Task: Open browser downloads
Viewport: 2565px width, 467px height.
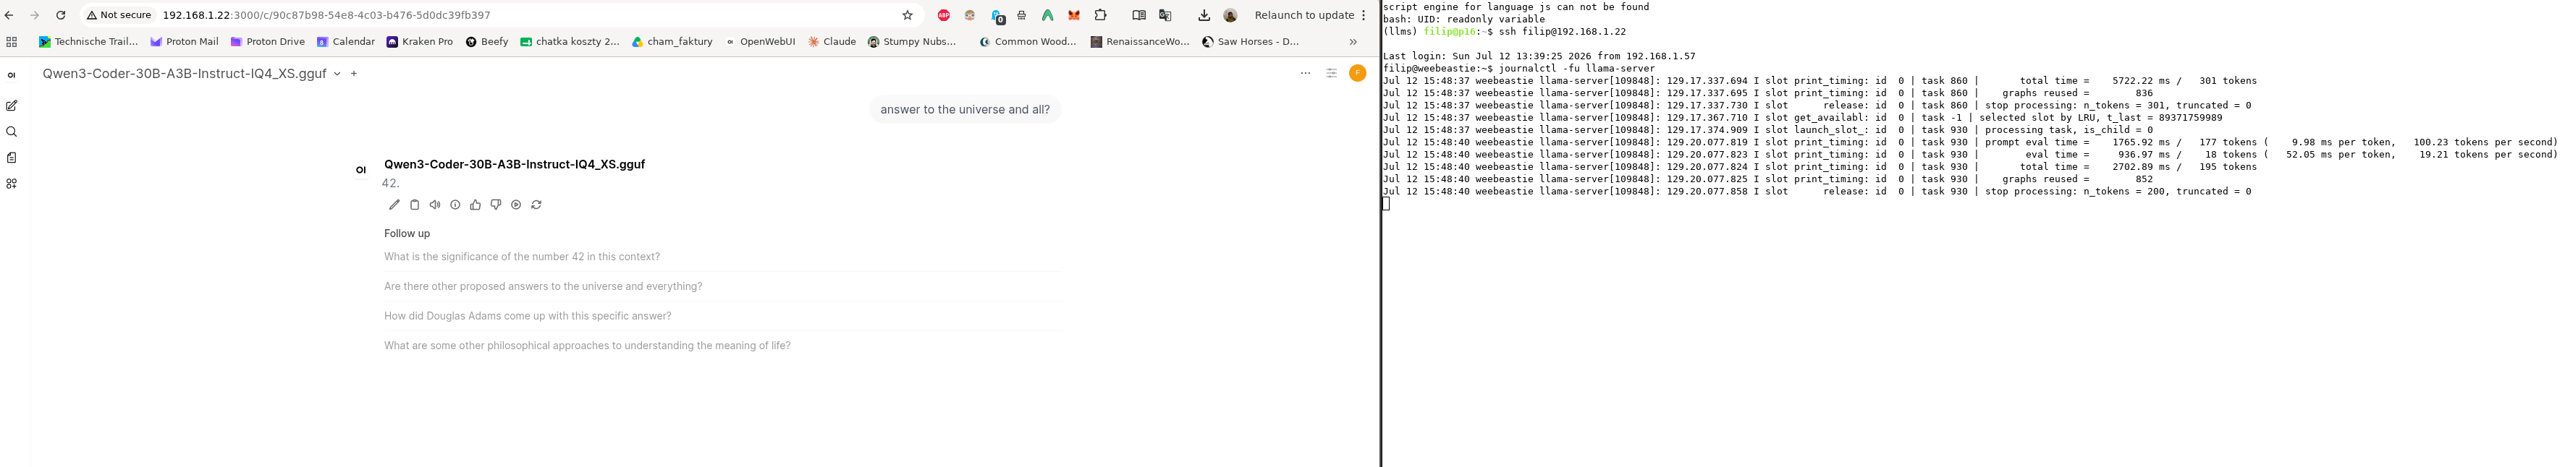Action: [1204, 15]
